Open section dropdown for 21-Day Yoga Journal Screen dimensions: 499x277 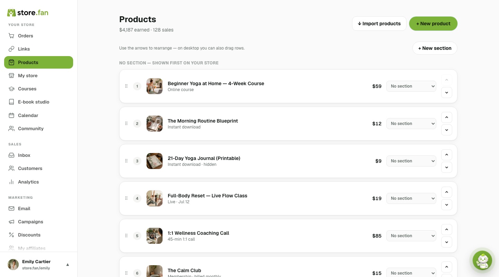pyautogui.click(x=411, y=161)
